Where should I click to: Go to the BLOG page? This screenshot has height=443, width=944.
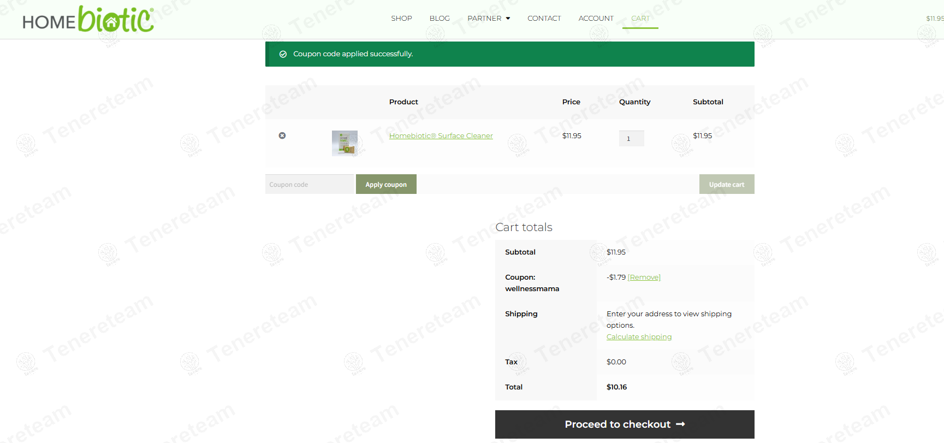(440, 18)
